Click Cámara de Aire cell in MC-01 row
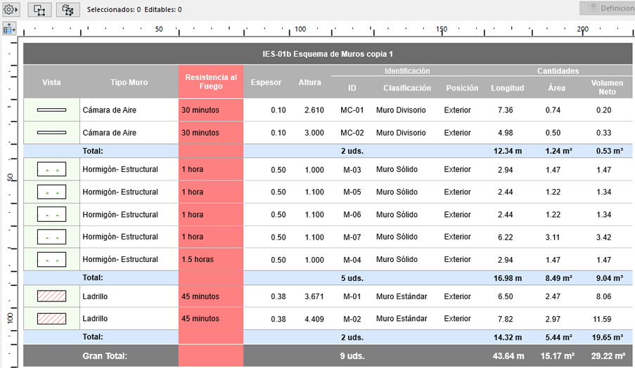 [129, 110]
